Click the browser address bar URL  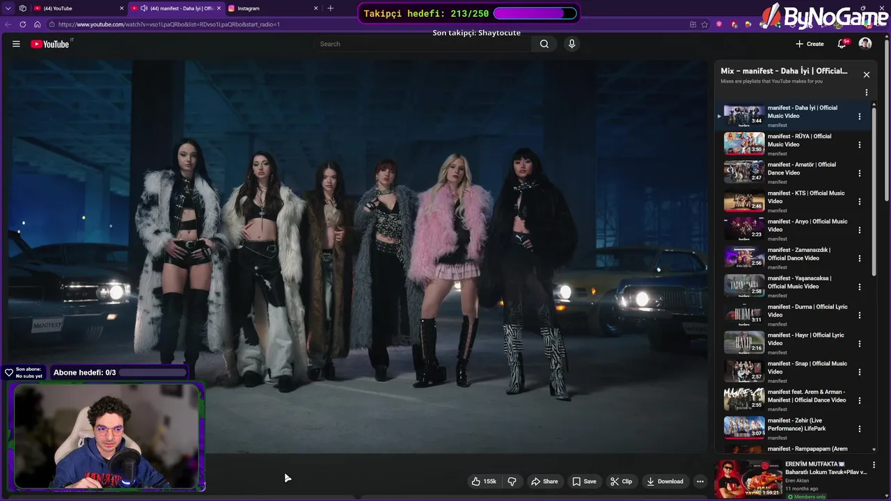click(169, 24)
